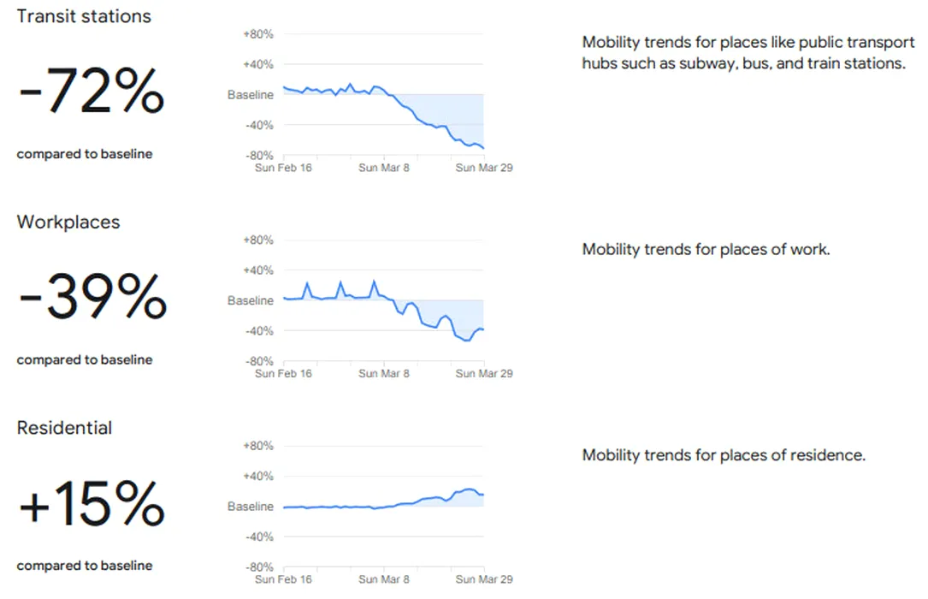Click the Workplaces section heading

(68, 222)
